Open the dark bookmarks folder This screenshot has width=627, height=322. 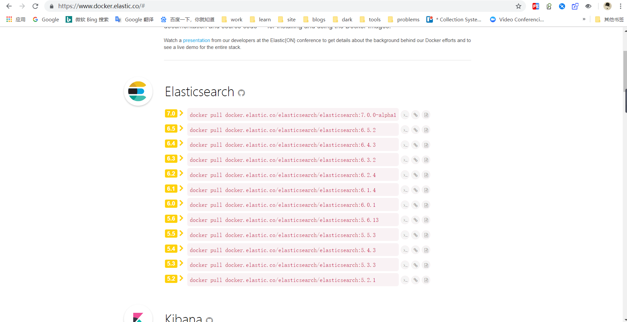pyautogui.click(x=342, y=19)
